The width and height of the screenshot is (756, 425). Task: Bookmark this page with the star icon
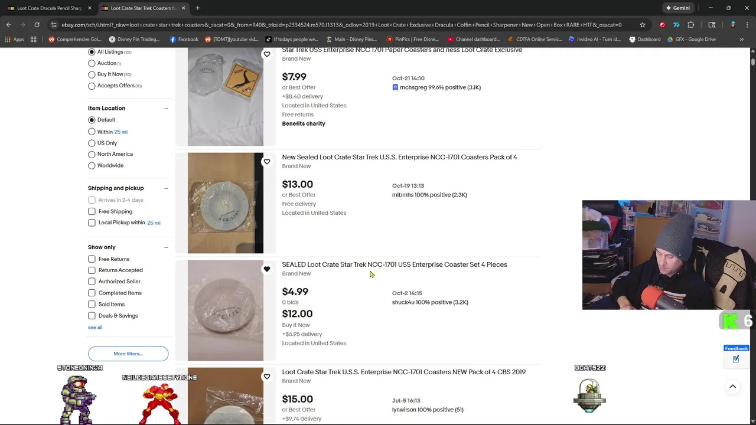click(x=643, y=25)
